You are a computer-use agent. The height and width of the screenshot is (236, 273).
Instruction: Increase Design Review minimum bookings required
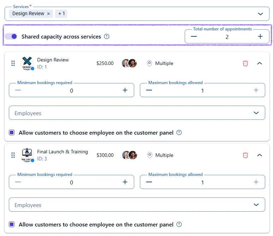[125, 90]
